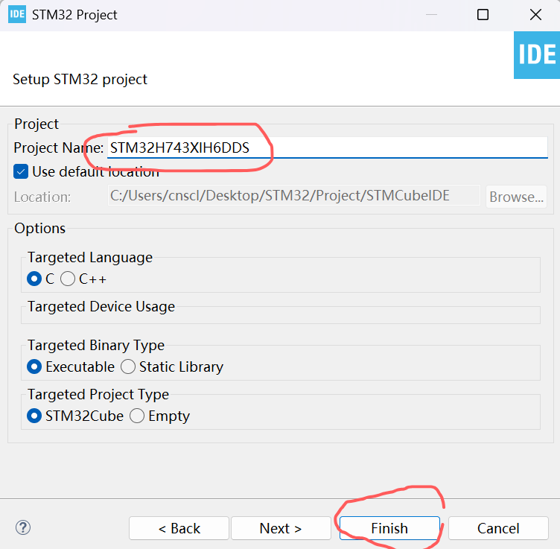Choose Executable binary type
Image resolution: width=560 pixels, height=549 pixels.
[x=34, y=366]
